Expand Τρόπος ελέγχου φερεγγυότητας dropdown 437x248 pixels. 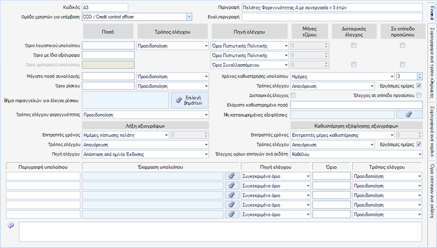click(x=206, y=114)
